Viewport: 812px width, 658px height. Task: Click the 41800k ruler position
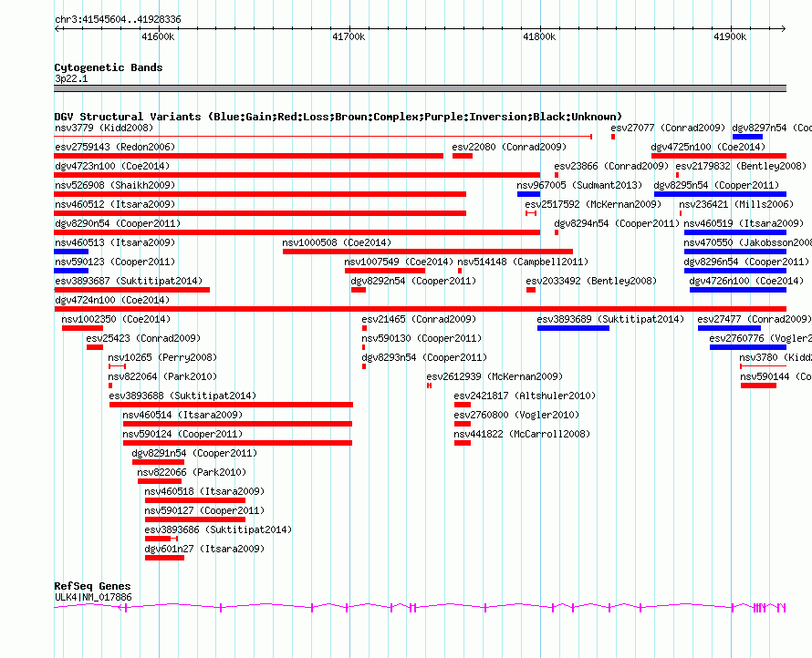539,36
